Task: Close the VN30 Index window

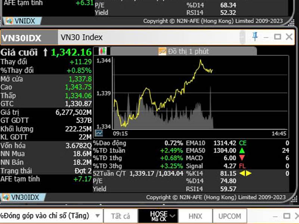Action: pos(289,36)
